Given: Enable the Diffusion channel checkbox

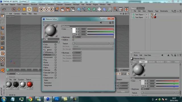Looking at the screenshot, I should point(55,47).
